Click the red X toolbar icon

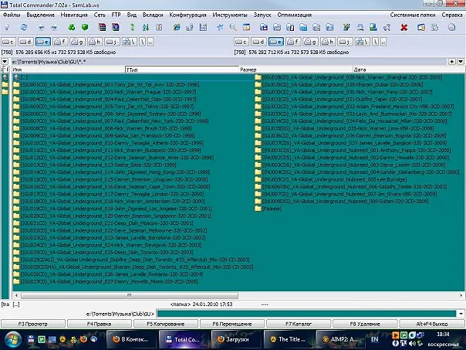click(404, 27)
